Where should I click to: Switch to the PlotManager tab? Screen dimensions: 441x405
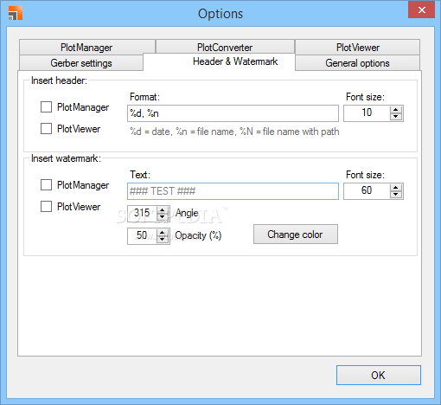(87, 47)
